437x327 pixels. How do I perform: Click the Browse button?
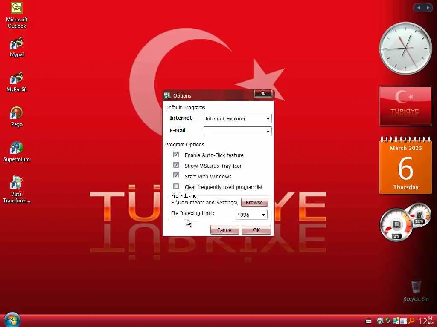[x=254, y=202]
